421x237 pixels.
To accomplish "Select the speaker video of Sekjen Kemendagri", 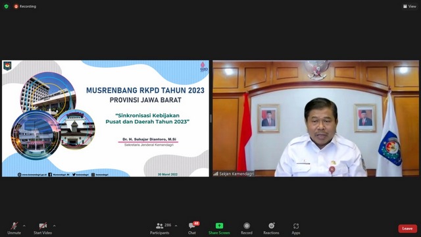I will 316,118.
